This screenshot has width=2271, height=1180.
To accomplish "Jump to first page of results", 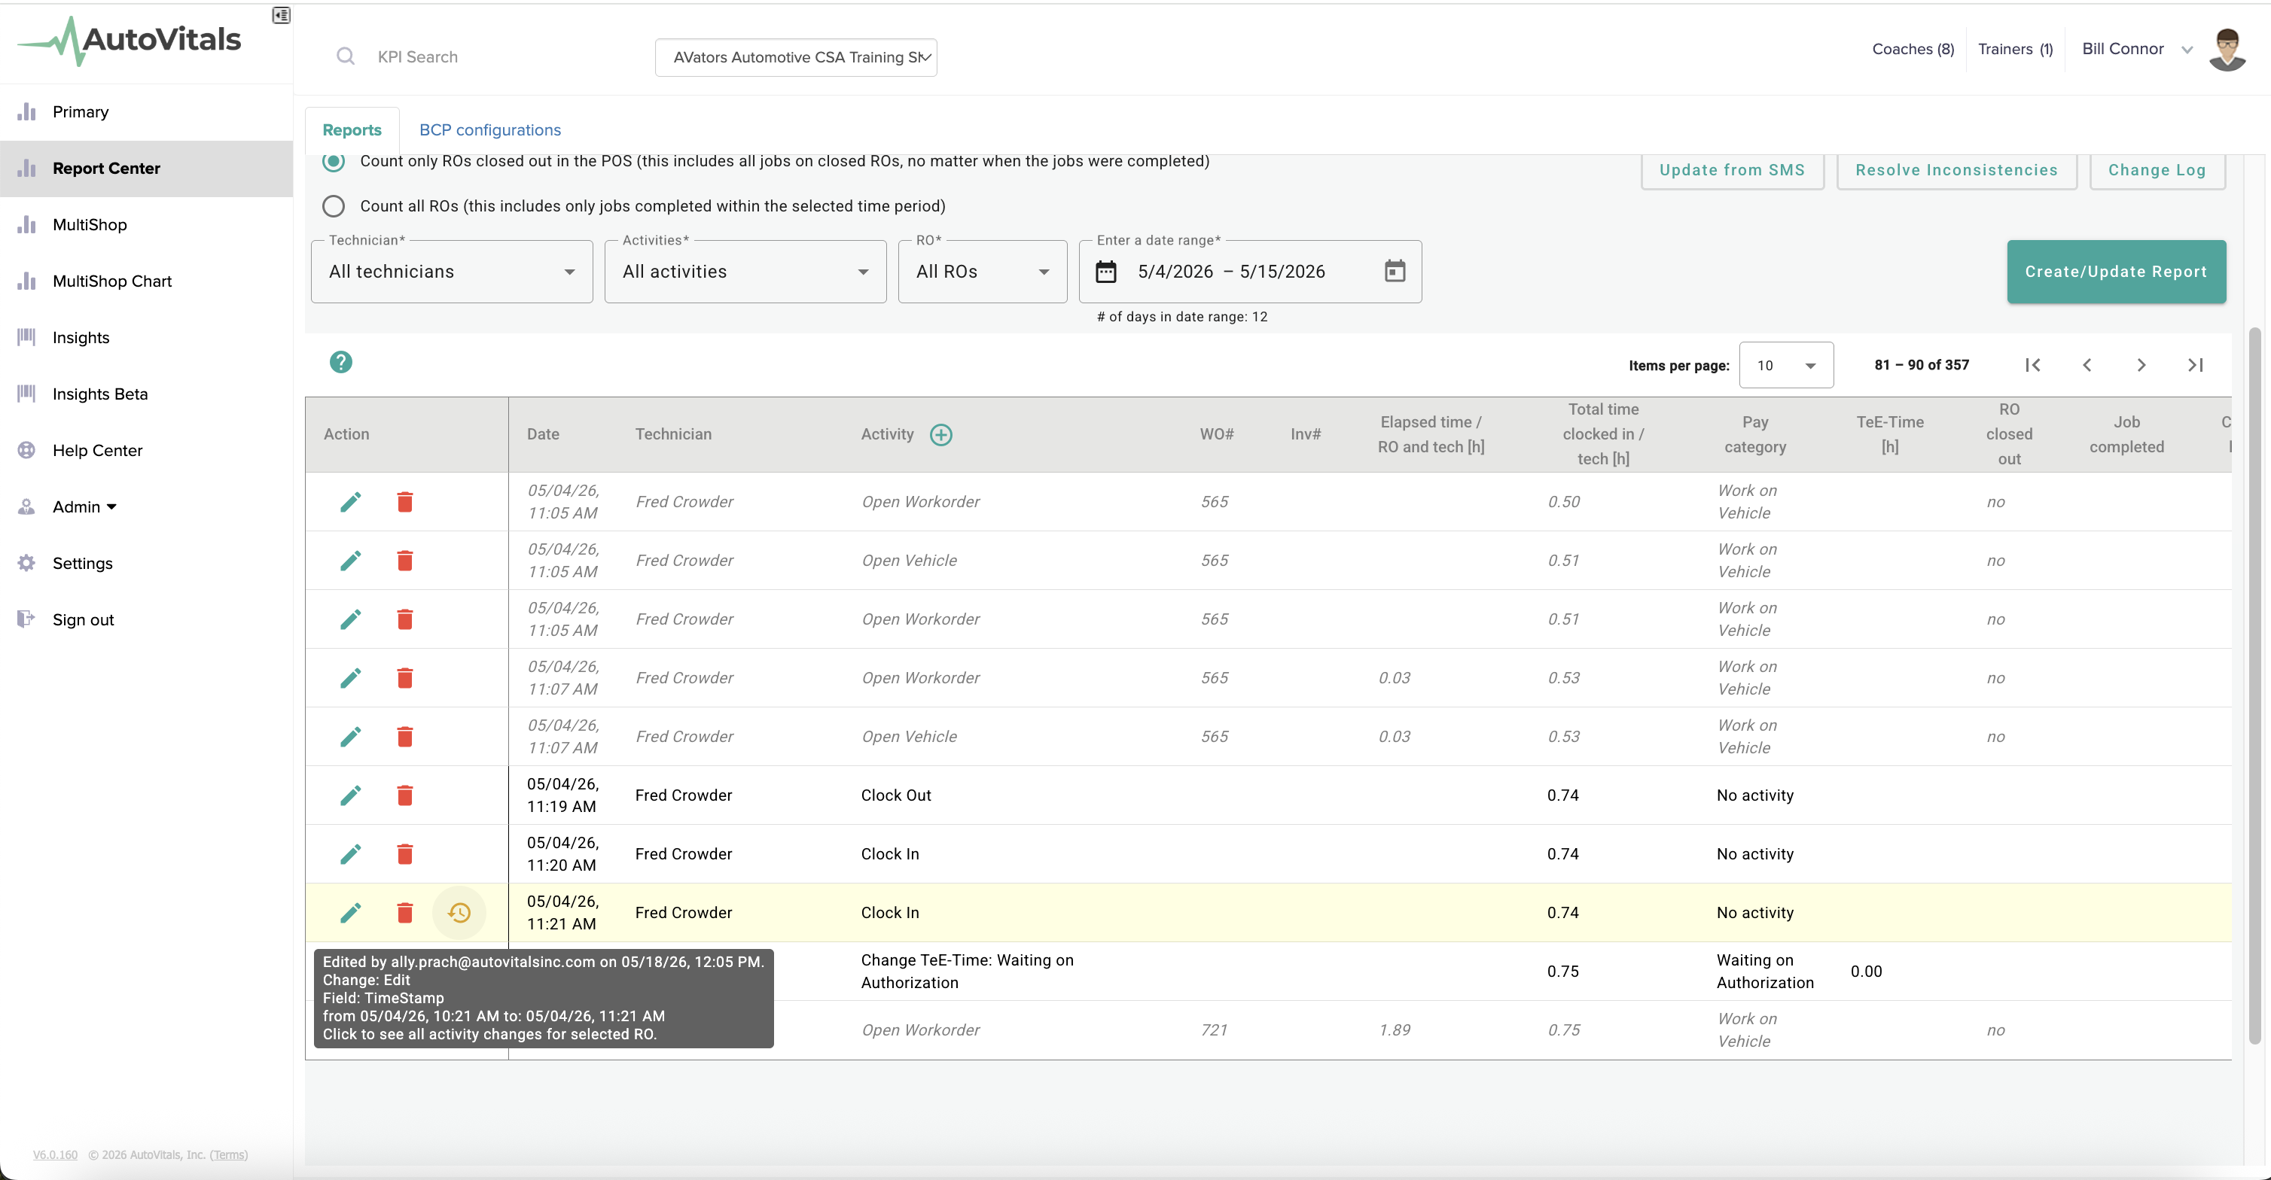I will click(2033, 365).
